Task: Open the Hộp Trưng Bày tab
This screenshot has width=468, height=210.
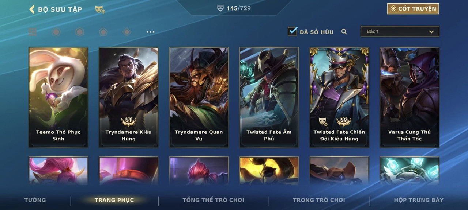Action: tap(419, 200)
